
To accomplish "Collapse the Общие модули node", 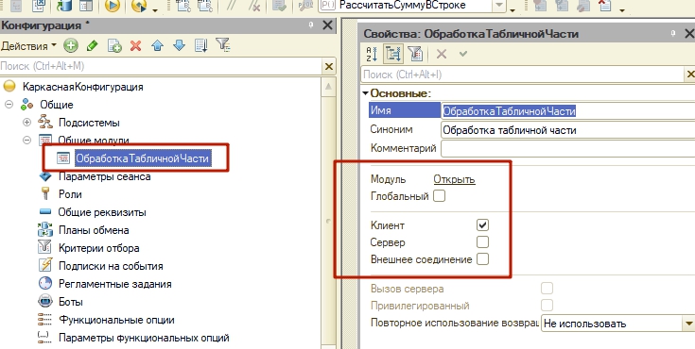I will (27, 141).
